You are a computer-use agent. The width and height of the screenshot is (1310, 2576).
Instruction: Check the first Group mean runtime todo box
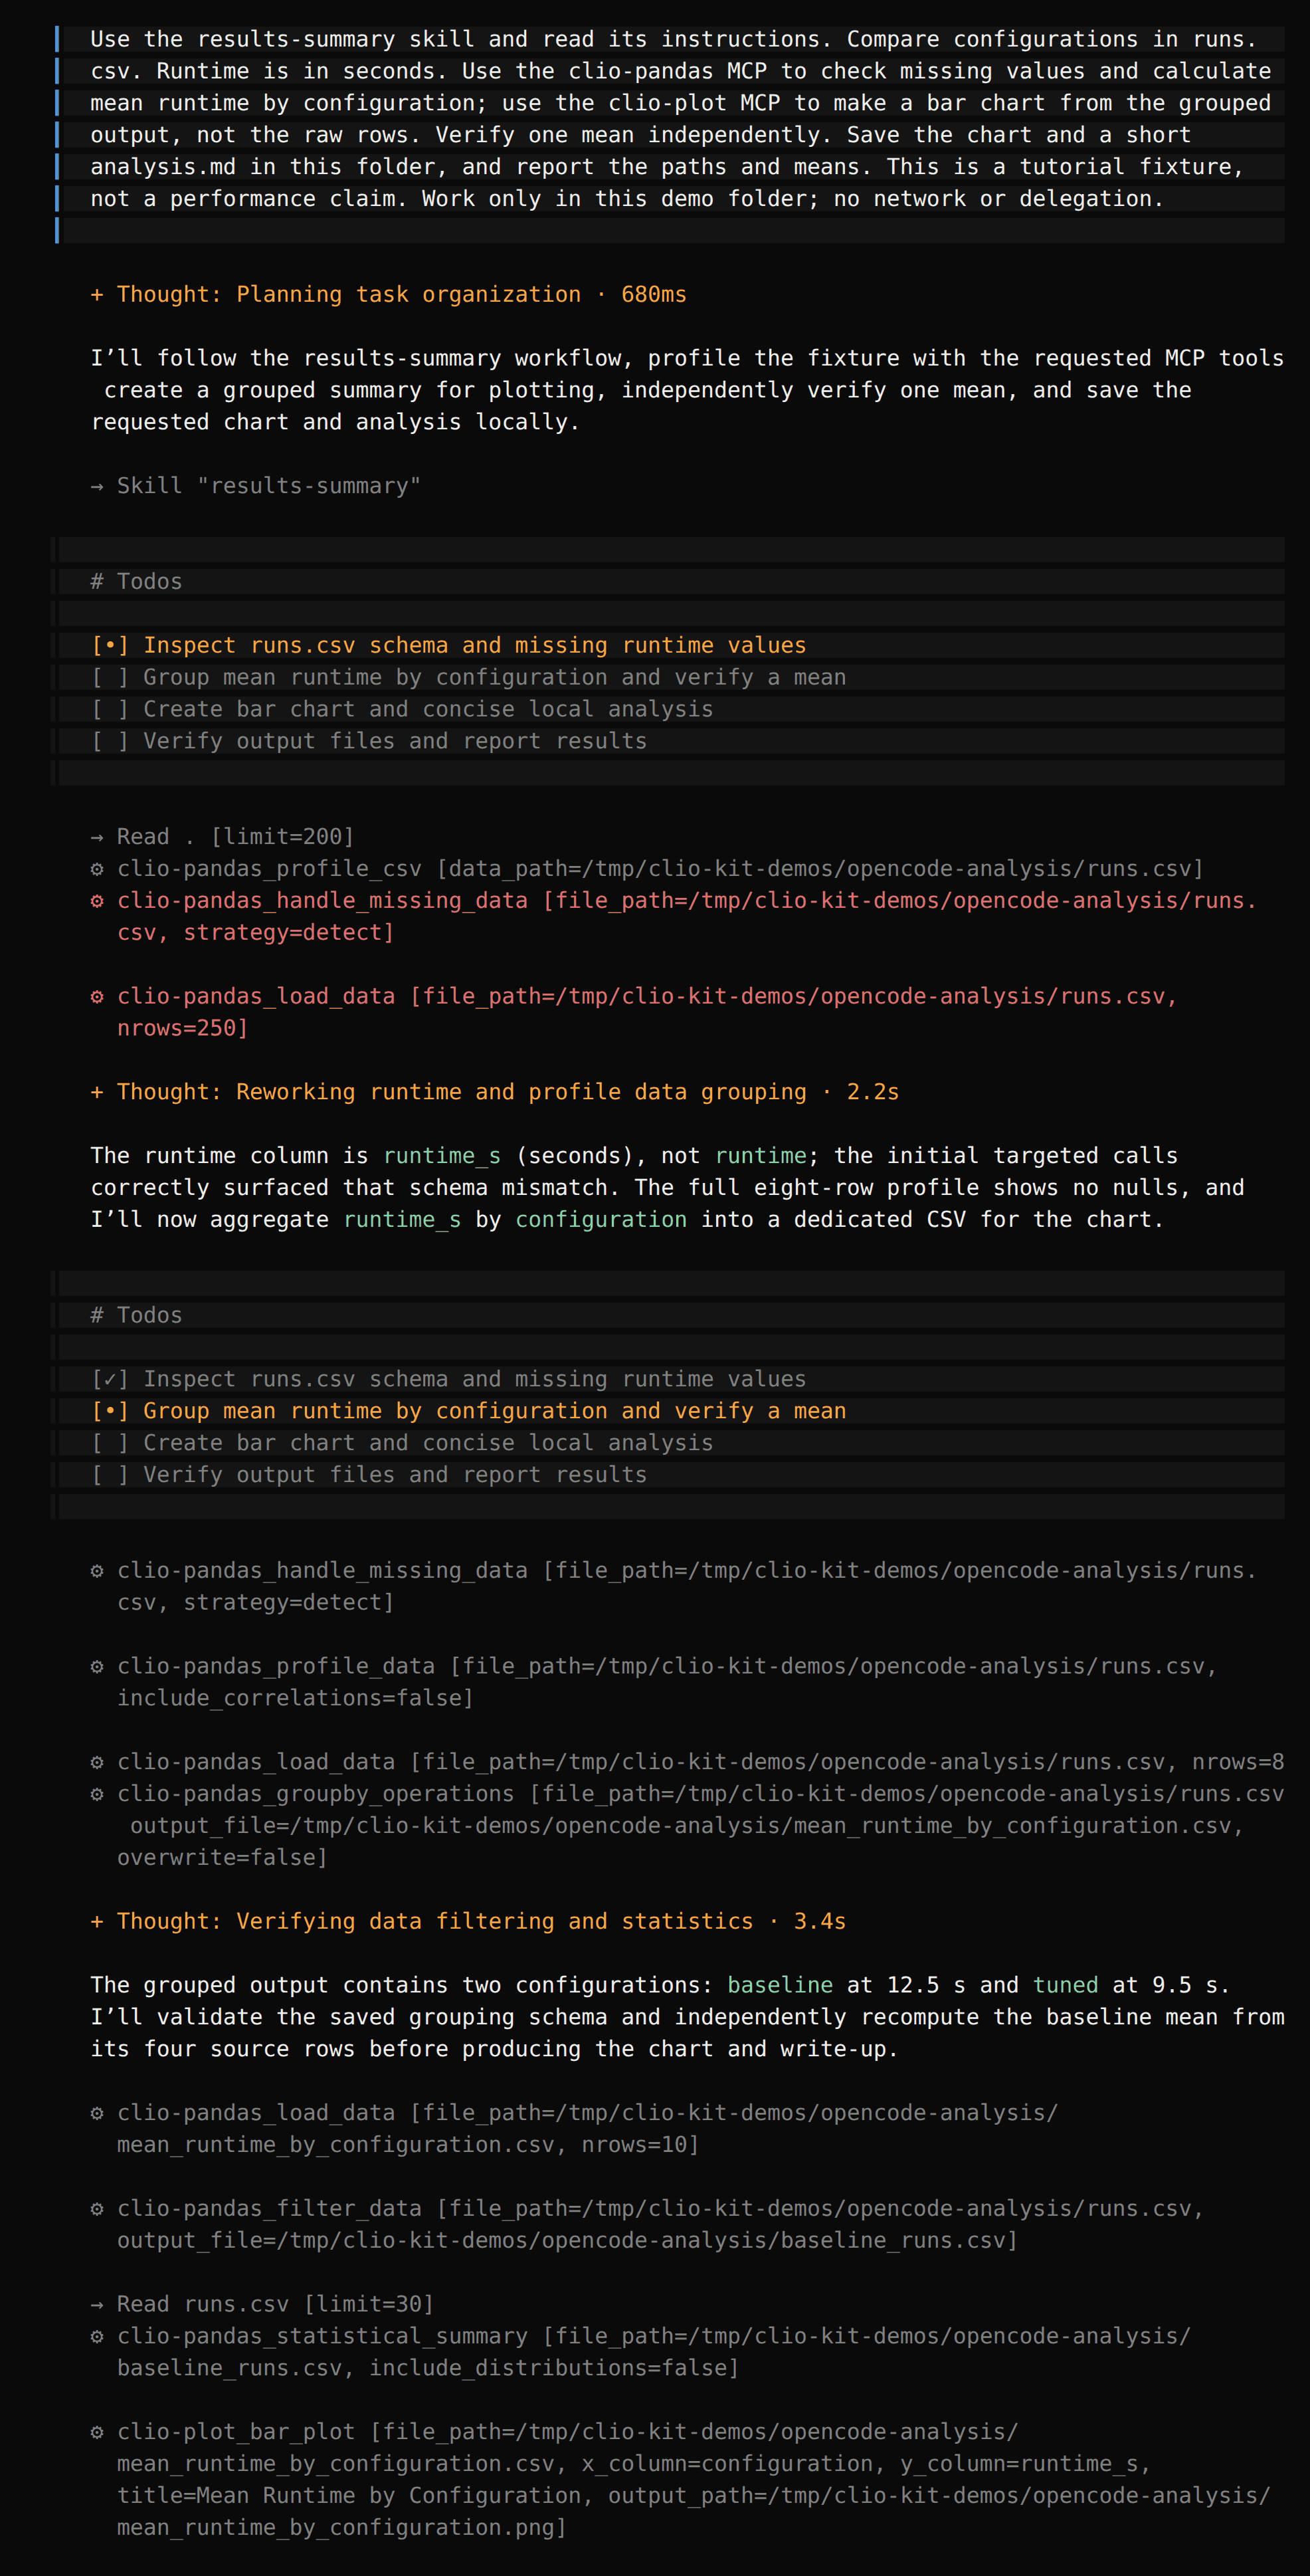(x=110, y=678)
